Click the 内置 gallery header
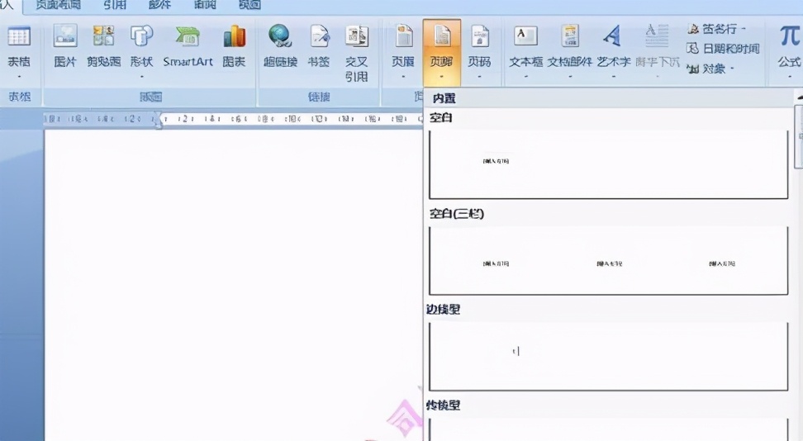Image resolution: width=803 pixels, height=441 pixels. tap(444, 98)
